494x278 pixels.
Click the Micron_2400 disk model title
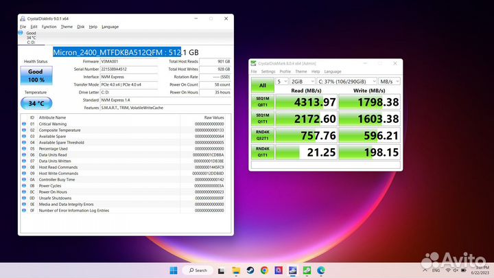point(126,52)
